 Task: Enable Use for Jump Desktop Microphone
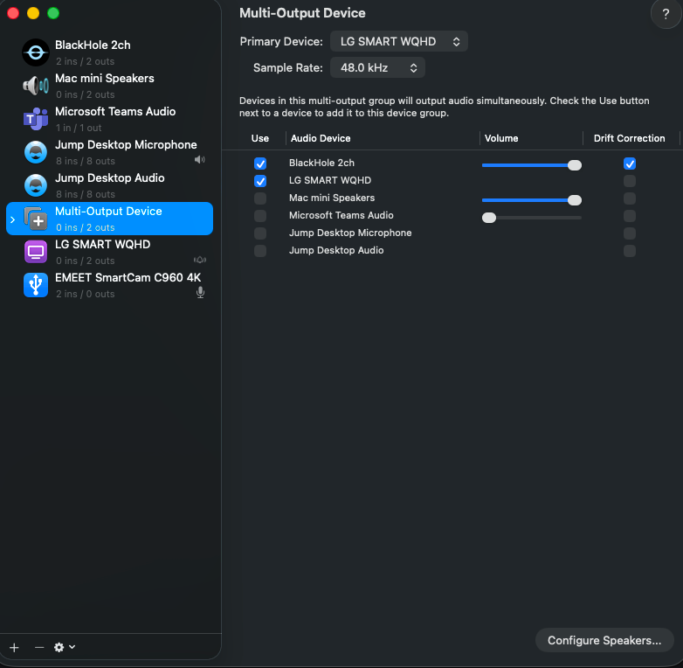click(x=260, y=233)
